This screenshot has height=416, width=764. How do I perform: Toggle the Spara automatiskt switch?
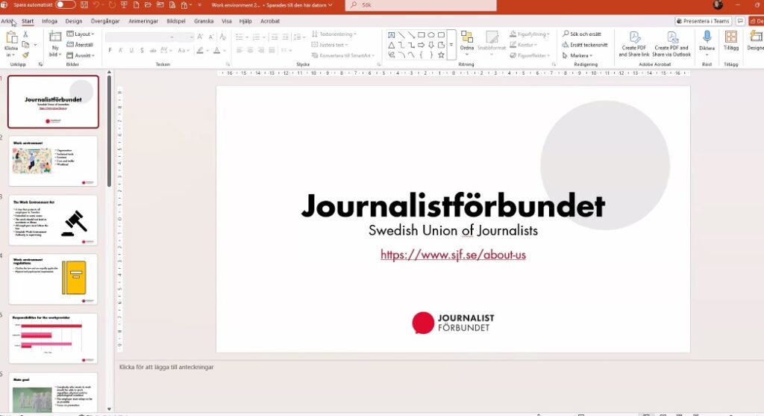click(66, 5)
